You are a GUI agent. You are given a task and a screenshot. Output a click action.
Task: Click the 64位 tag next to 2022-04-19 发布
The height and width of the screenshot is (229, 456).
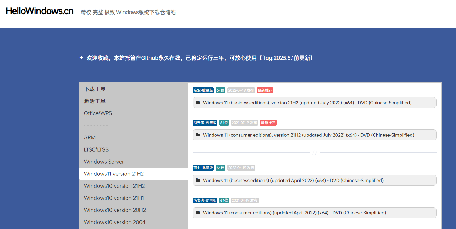pos(221,168)
